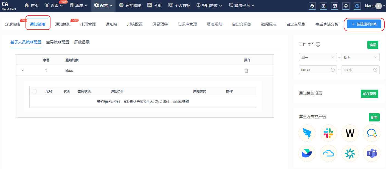Viewport: 386px width, 169px height.
Task: Delete the klaus notification row
Action: [246, 71]
